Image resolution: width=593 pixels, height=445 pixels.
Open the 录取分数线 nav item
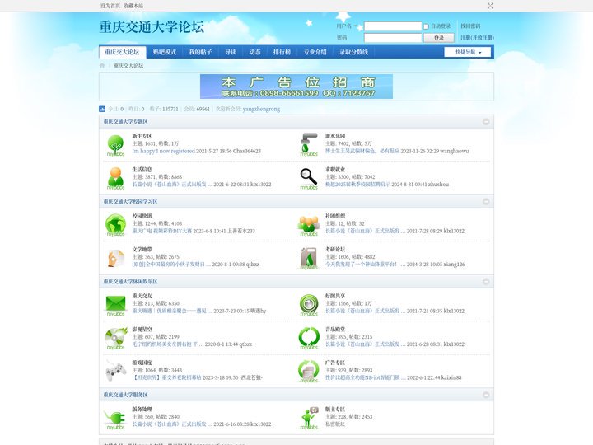pos(353,52)
